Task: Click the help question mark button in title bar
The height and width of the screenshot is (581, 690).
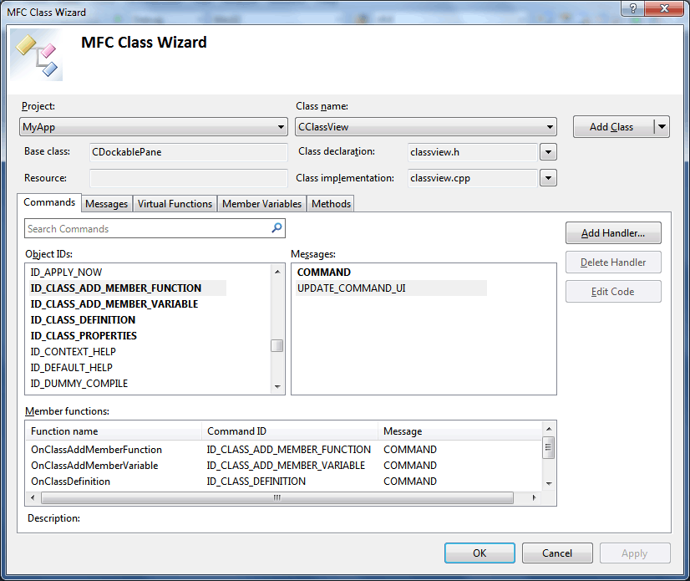Action: coord(632,8)
